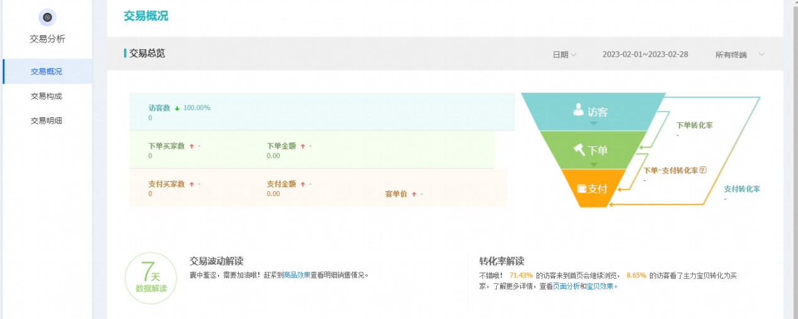Click the 下单金额 metric label
The width and height of the screenshot is (798, 319).
(281, 146)
